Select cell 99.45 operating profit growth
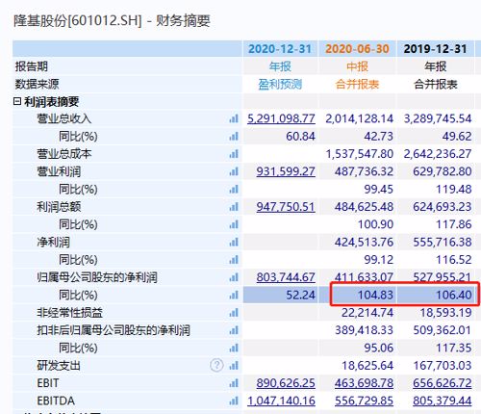Viewport: 481px width, 414px height. [378, 190]
